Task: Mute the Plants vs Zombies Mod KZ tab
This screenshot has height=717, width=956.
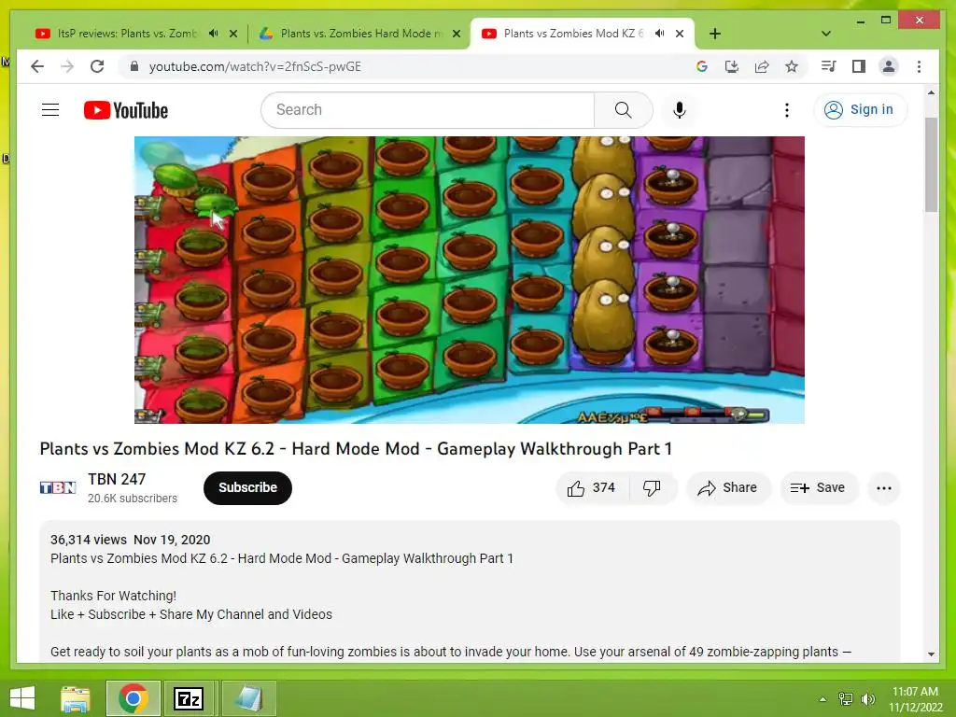Action: coord(660,34)
